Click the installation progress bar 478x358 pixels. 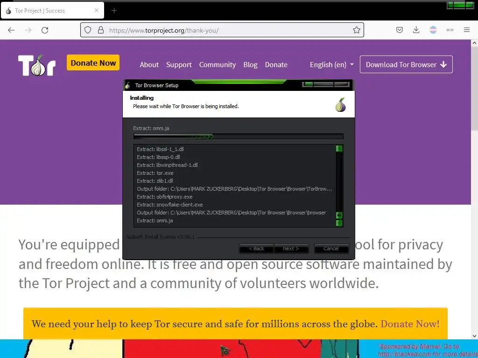click(239, 137)
